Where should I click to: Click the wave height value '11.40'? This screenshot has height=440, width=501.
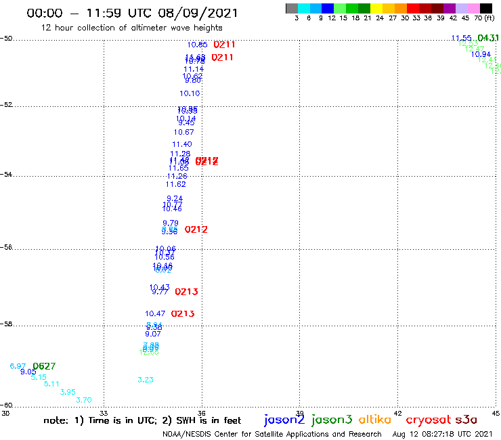coord(182,144)
